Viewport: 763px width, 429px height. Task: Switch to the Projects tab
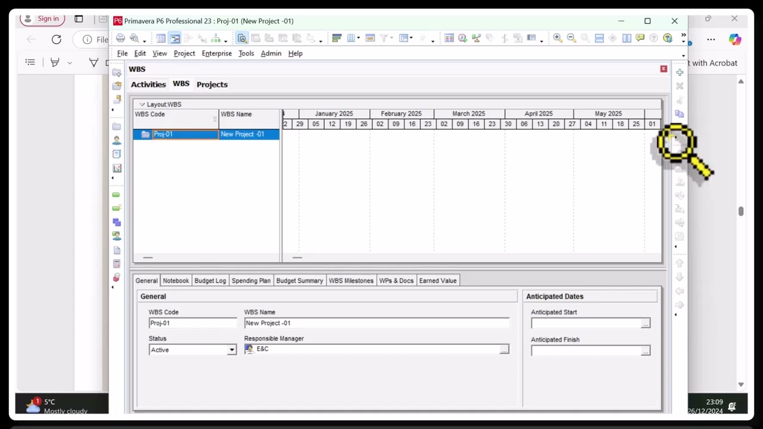pyautogui.click(x=212, y=85)
